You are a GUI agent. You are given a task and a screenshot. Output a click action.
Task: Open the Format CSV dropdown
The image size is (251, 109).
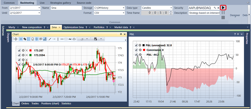123,13
